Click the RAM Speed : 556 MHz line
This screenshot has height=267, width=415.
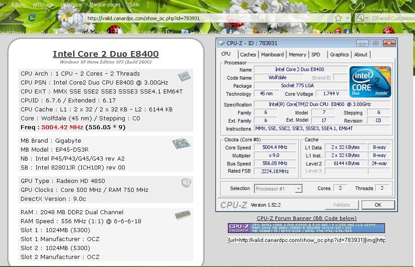click(81, 221)
